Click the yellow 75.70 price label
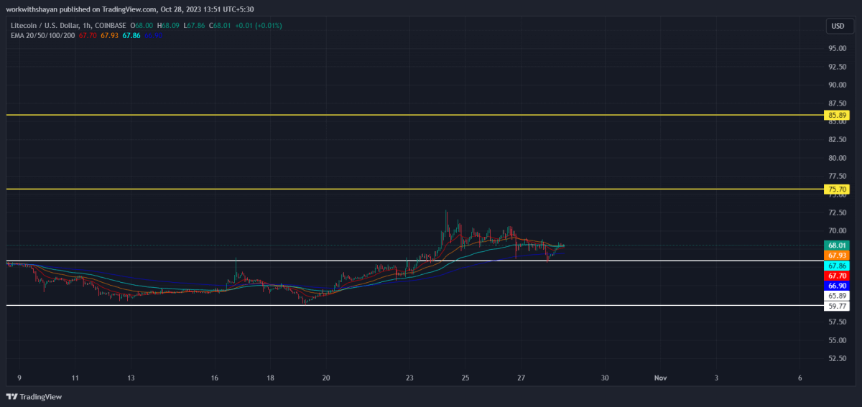The width and height of the screenshot is (862, 407). (838, 190)
